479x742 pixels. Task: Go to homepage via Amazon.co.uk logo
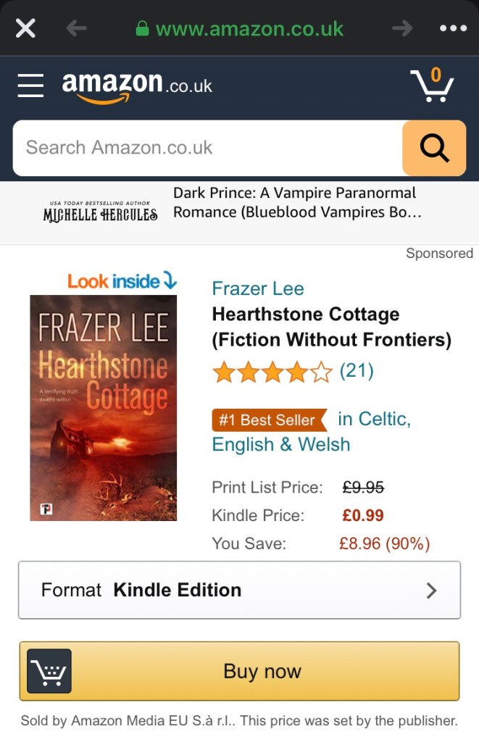(137, 87)
